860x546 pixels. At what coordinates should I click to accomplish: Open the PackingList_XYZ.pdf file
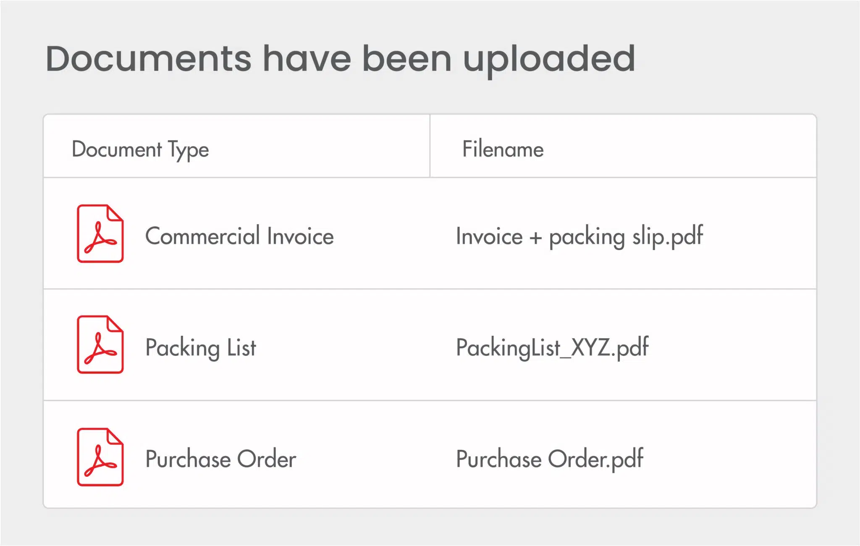click(x=552, y=347)
